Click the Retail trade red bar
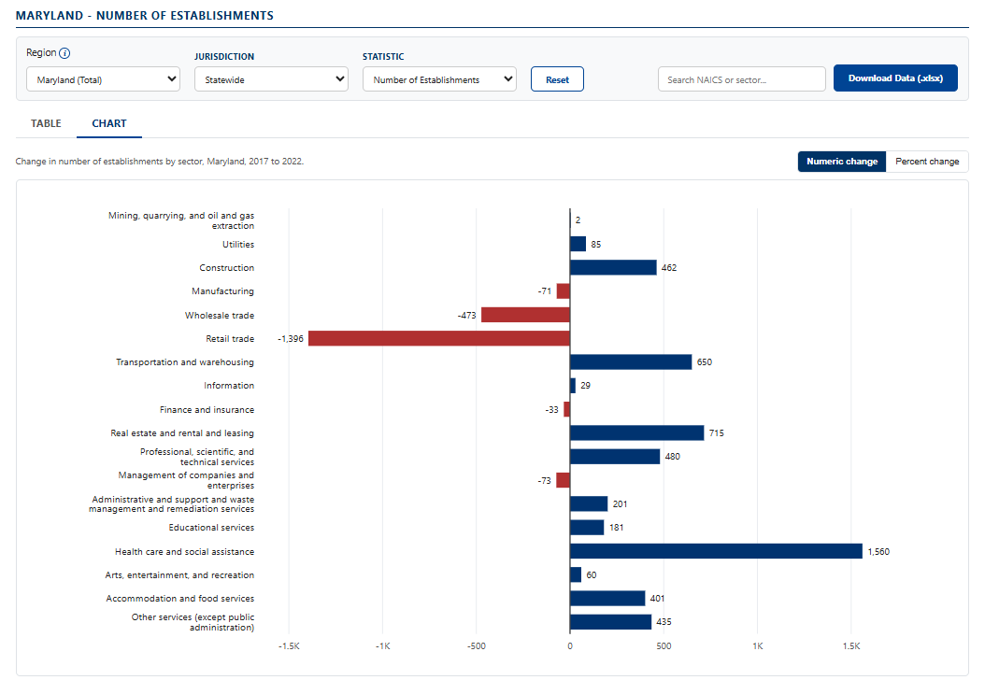This screenshot has width=985, height=680. (x=439, y=338)
